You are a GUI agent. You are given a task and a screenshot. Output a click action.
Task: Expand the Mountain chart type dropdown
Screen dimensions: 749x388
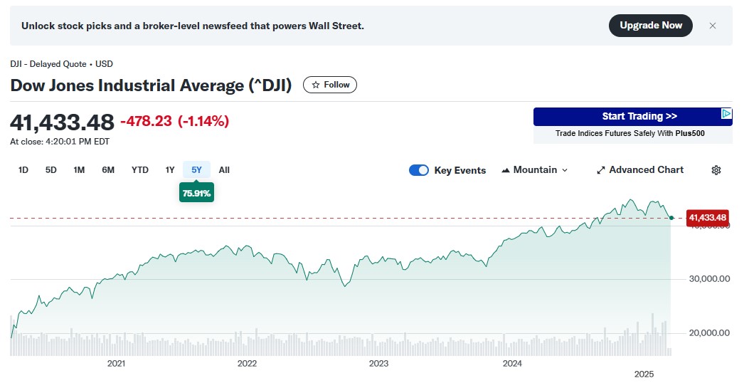pos(565,170)
